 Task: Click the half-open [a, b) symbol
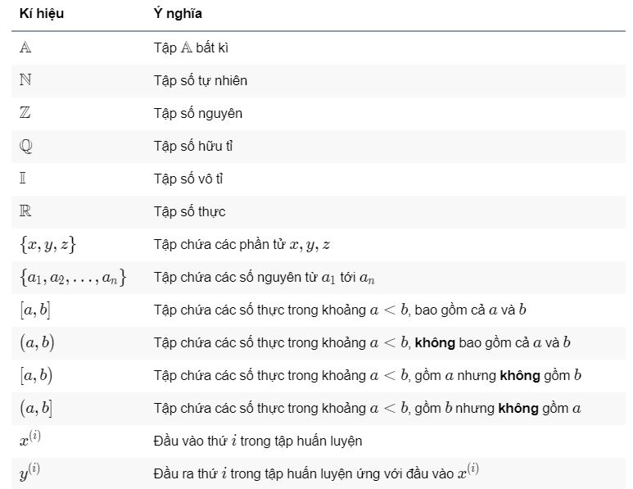click(36, 375)
